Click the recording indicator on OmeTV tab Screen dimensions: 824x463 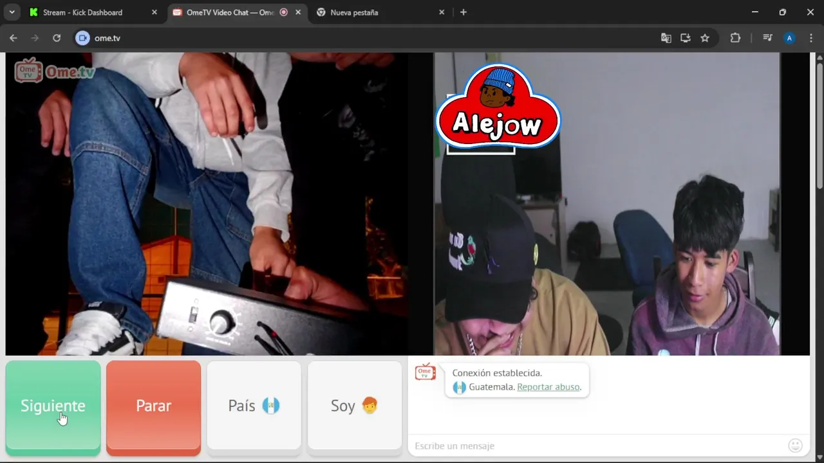click(x=283, y=12)
